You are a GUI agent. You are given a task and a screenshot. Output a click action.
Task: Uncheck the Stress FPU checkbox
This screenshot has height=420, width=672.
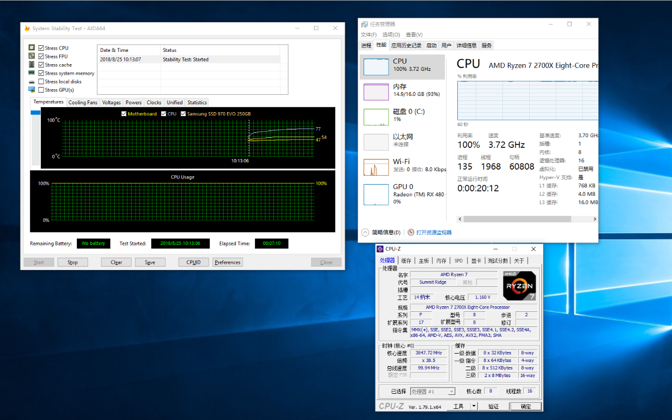(41, 56)
